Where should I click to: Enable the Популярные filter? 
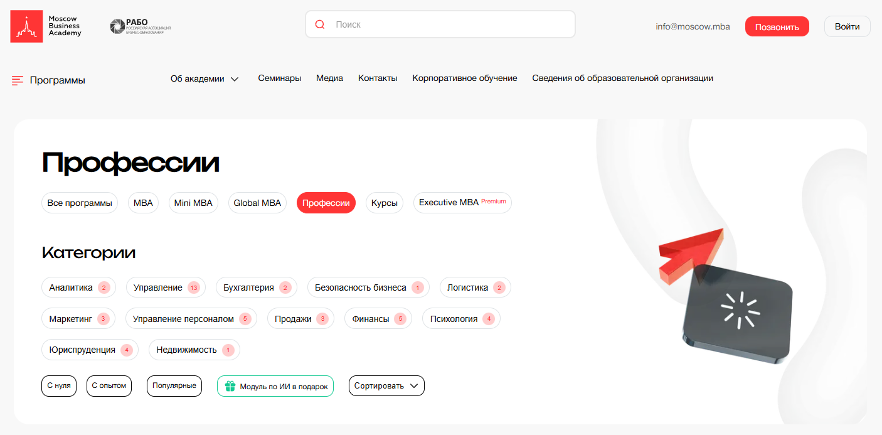tap(174, 385)
